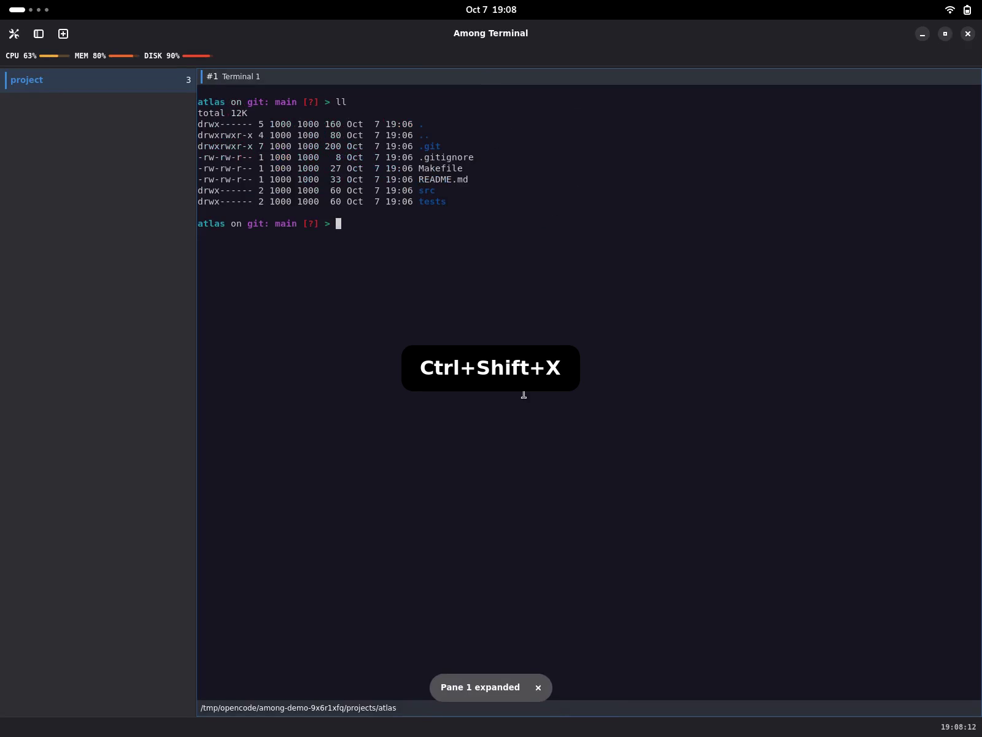Click the 'll' command text

click(x=341, y=102)
